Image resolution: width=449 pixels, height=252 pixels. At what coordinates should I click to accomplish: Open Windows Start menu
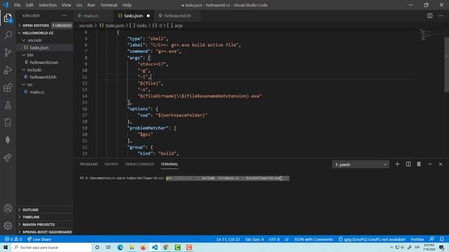[6, 247]
